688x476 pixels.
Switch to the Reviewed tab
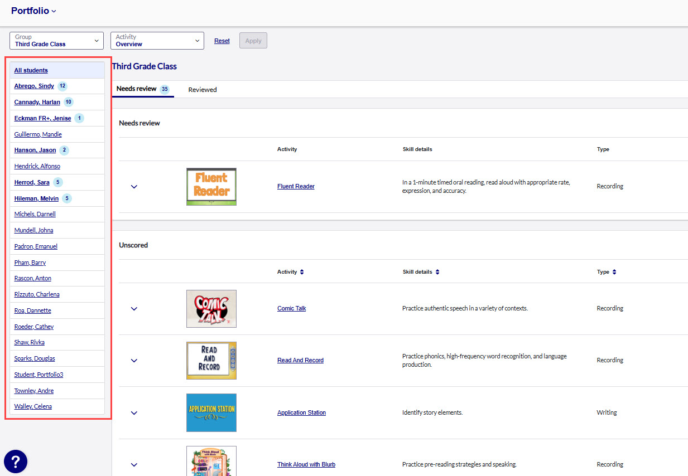[x=202, y=90]
